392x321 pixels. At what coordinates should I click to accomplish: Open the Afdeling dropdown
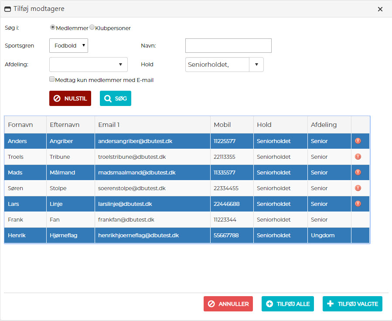[89, 65]
